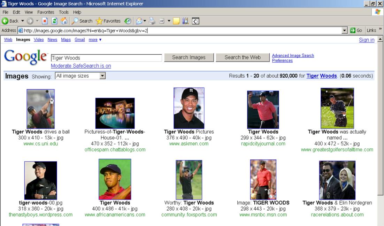
Task: Open the Favorites star toolbar button
Action: 108,21
